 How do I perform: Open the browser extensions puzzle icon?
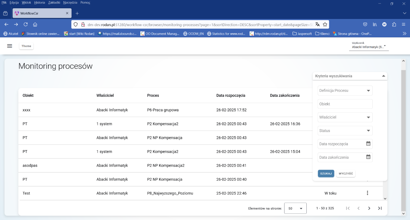pos(393,24)
